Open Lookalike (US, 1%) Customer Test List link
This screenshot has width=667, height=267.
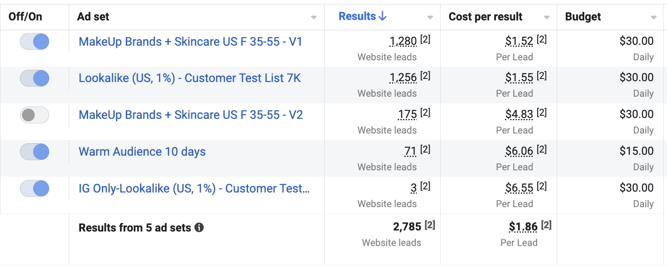click(190, 79)
